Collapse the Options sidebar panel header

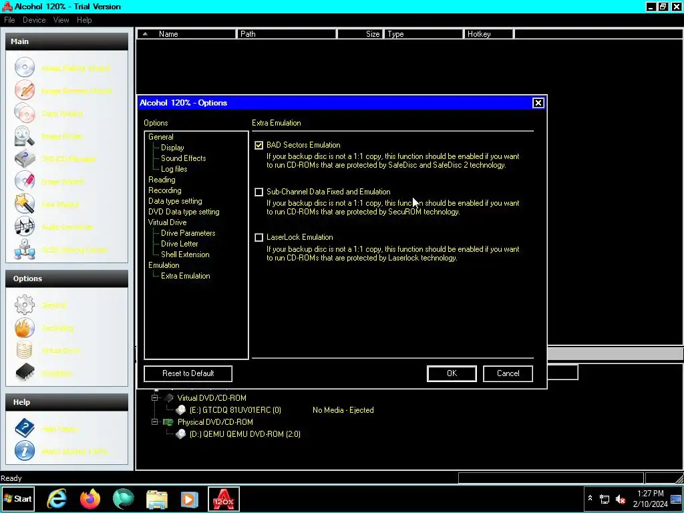pos(67,279)
